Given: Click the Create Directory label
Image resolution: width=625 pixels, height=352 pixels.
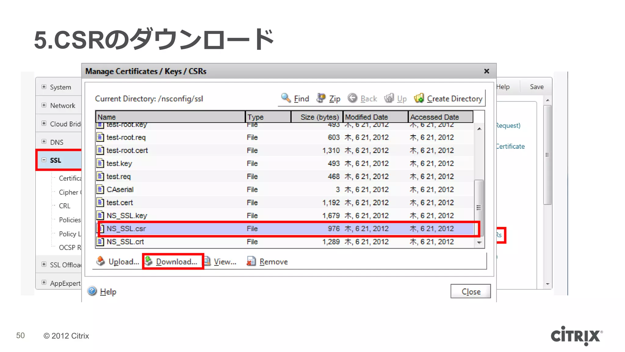Looking at the screenshot, I should click(455, 99).
